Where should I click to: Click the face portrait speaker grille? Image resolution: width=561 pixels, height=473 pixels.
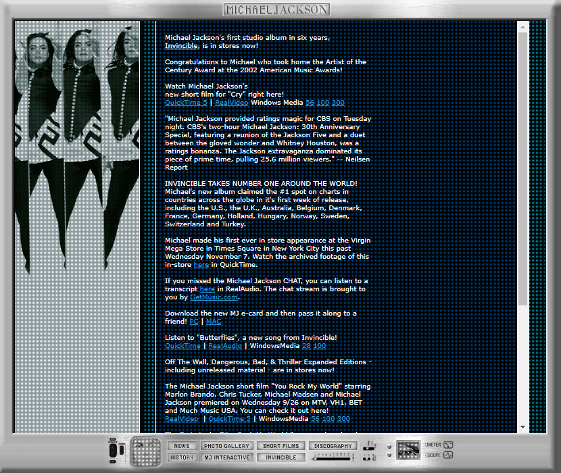145,452
